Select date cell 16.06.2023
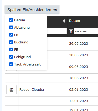 (x=79, y=78)
